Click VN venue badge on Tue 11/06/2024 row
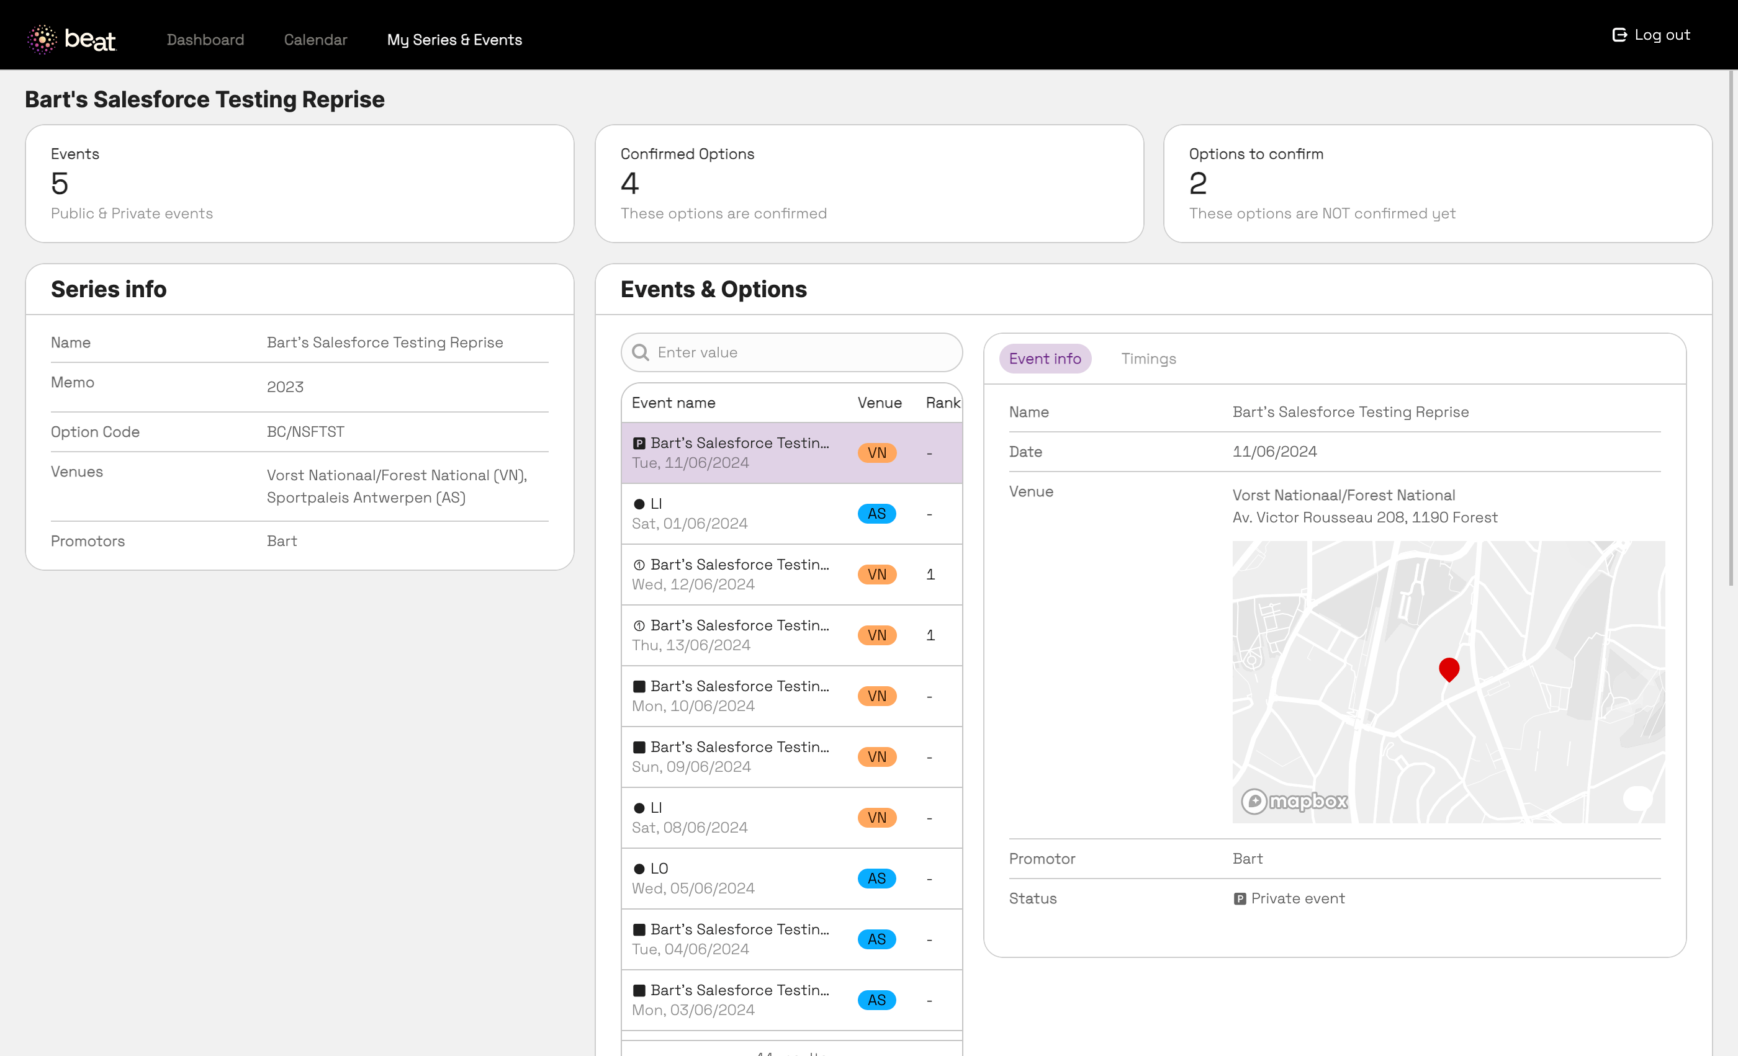Image resolution: width=1738 pixels, height=1056 pixels. coord(876,452)
